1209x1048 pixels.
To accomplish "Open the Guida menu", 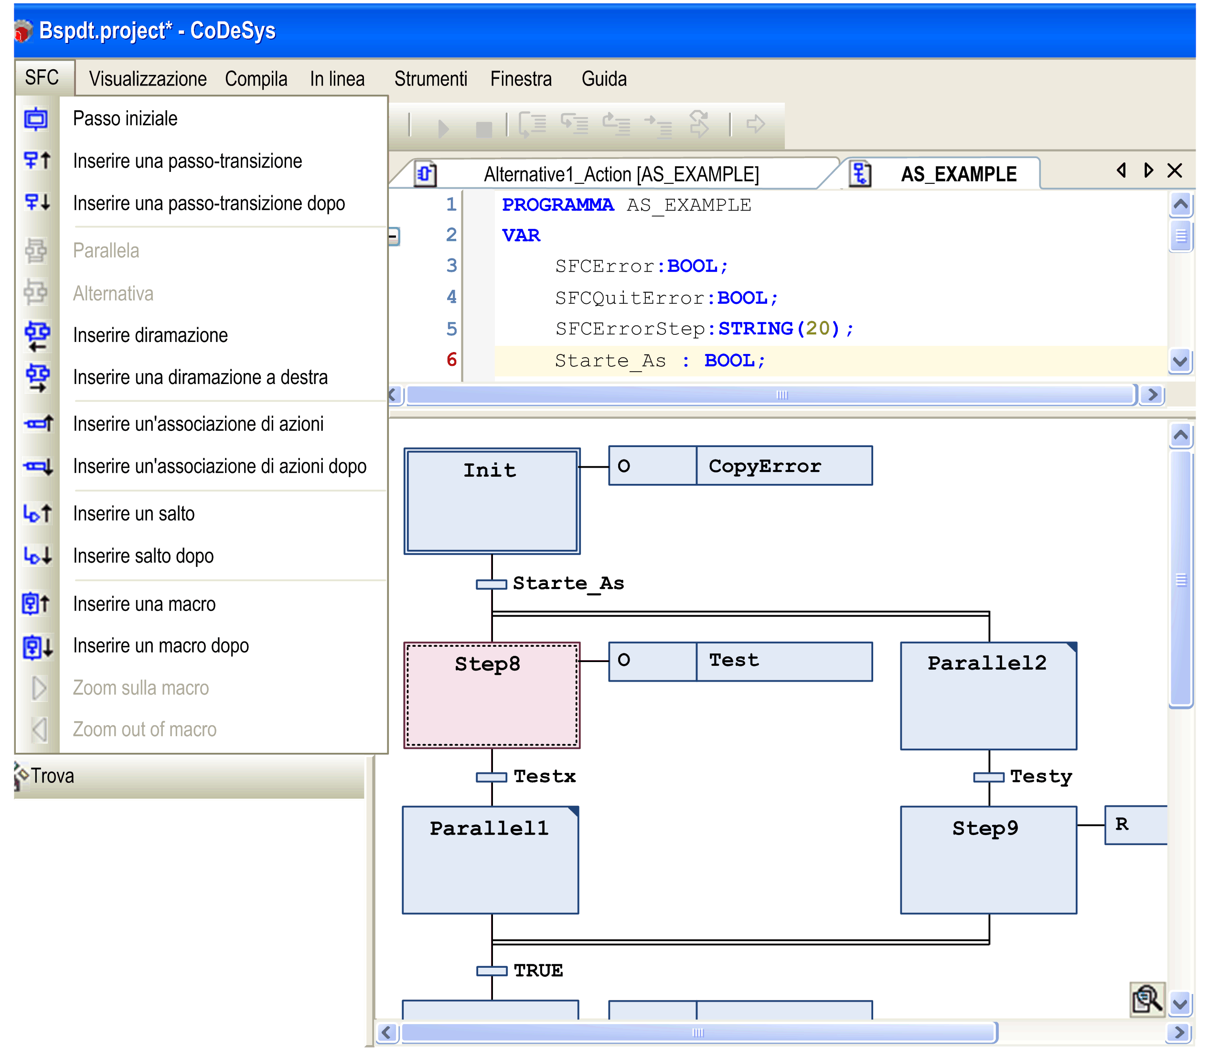I will click(604, 78).
